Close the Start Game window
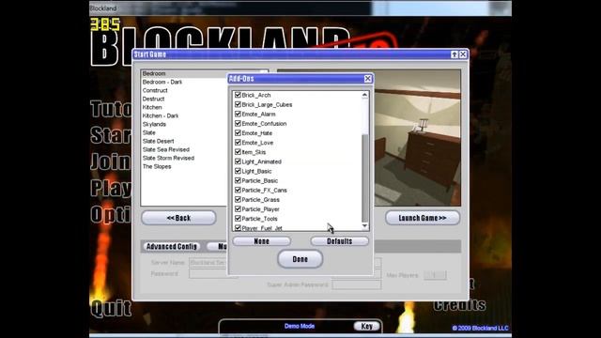601x338 pixels. coord(463,54)
